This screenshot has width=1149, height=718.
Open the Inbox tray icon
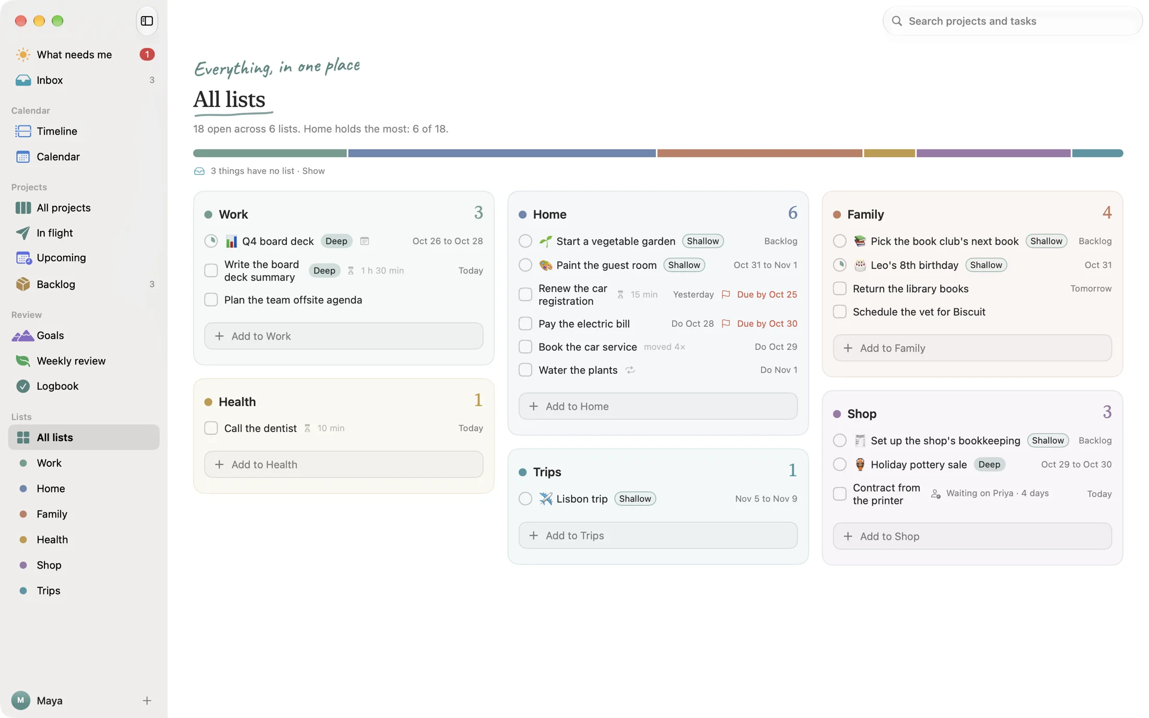(23, 80)
